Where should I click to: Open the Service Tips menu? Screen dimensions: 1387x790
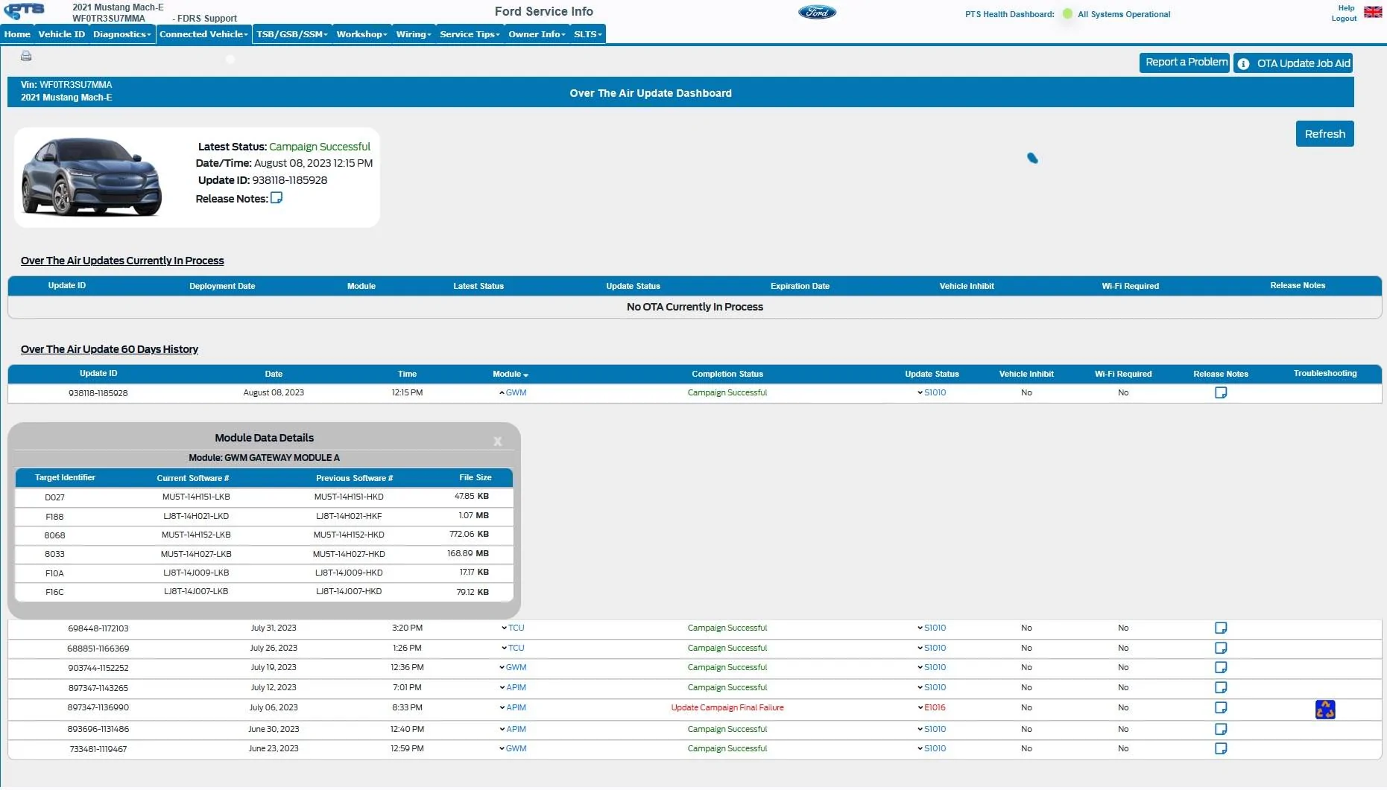click(x=470, y=34)
